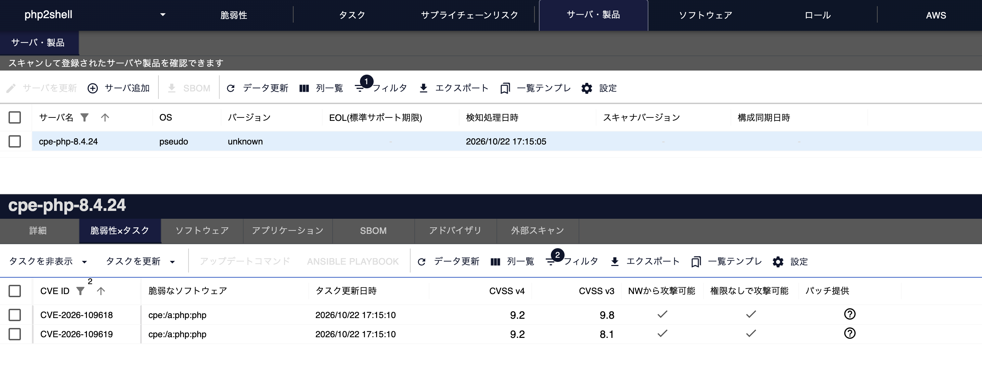The height and width of the screenshot is (367, 982).
Task: Click filter funnel on server name column
Action: point(84,117)
